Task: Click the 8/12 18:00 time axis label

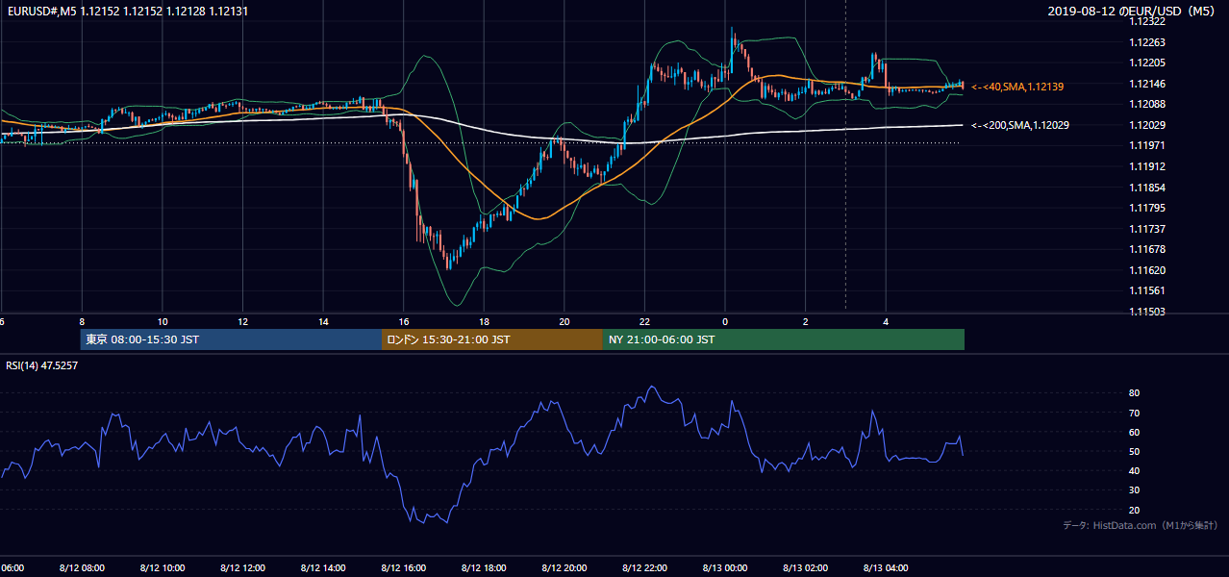Action: coord(484,568)
